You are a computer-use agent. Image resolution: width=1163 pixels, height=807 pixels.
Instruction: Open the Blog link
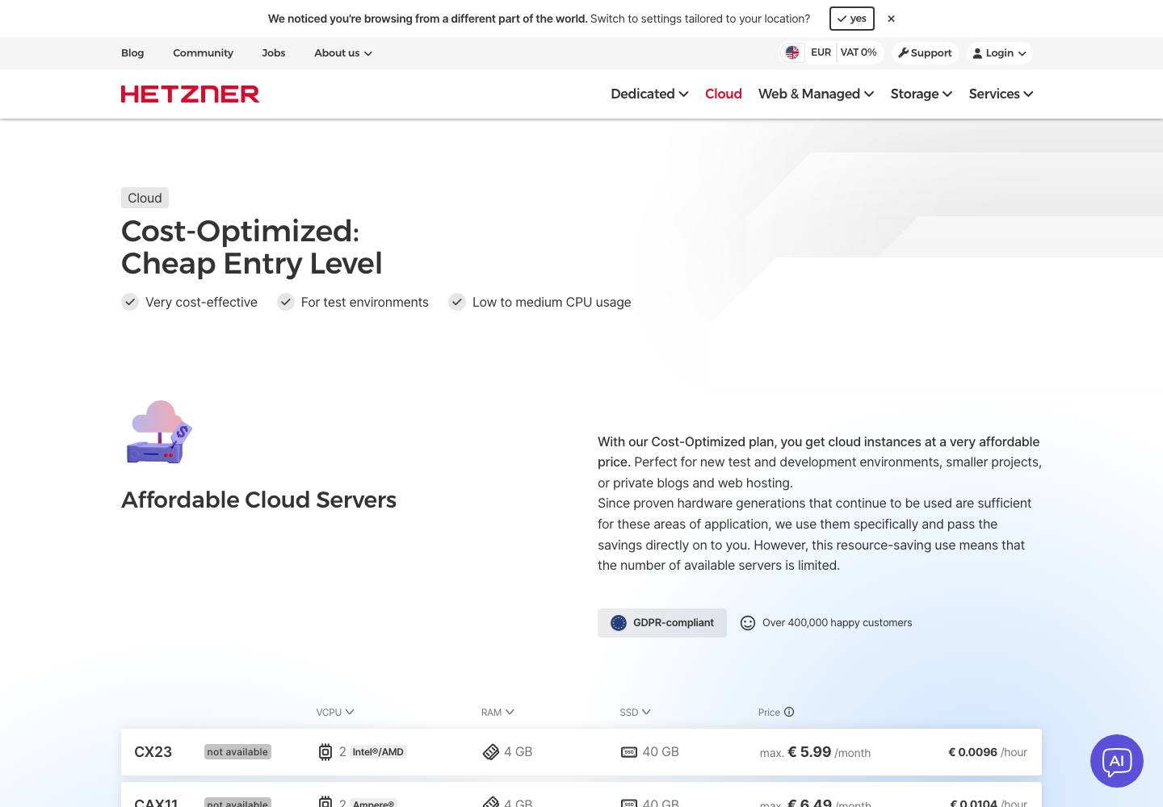(x=132, y=53)
